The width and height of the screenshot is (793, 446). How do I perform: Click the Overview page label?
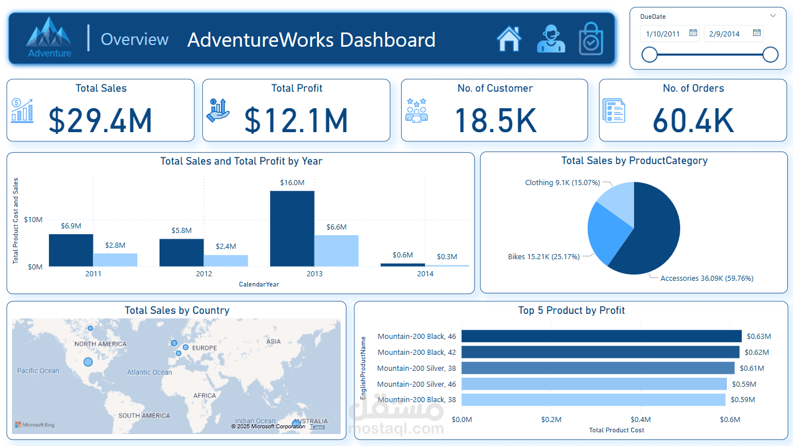click(x=134, y=39)
